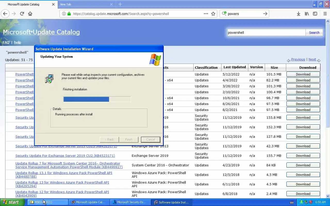Viewport: 330px width, 206px height.
Task: Click the taskbar clock 6:50 AM
Action: 320,202
